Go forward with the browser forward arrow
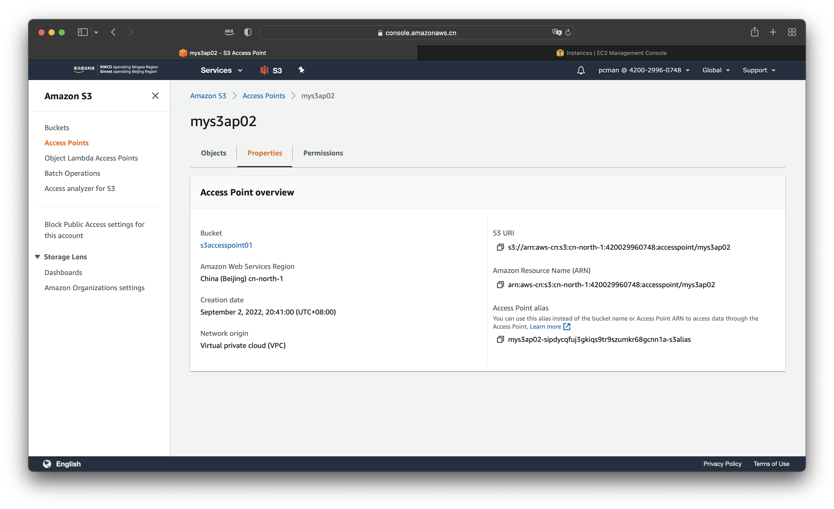This screenshot has height=509, width=834. click(131, 32)
